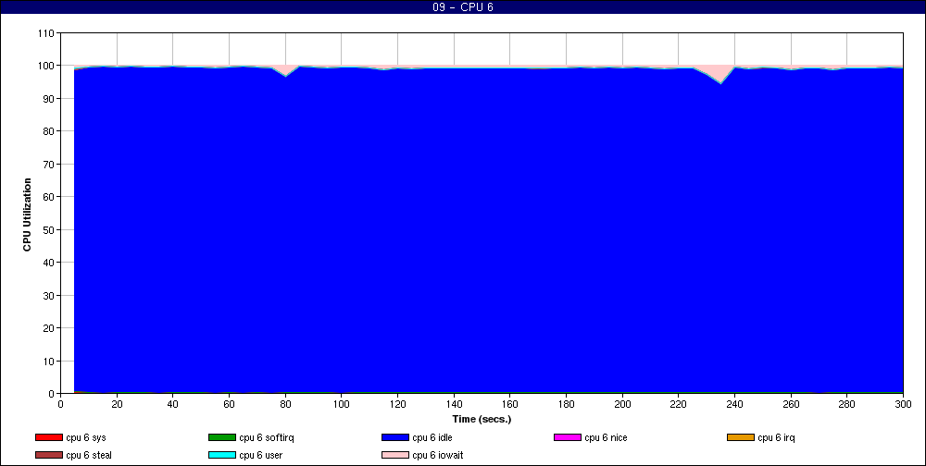Image resolution: width=926 pixels, height=466 pixels.
Task: Click the x-axis value 220
Action: [679, 404]
